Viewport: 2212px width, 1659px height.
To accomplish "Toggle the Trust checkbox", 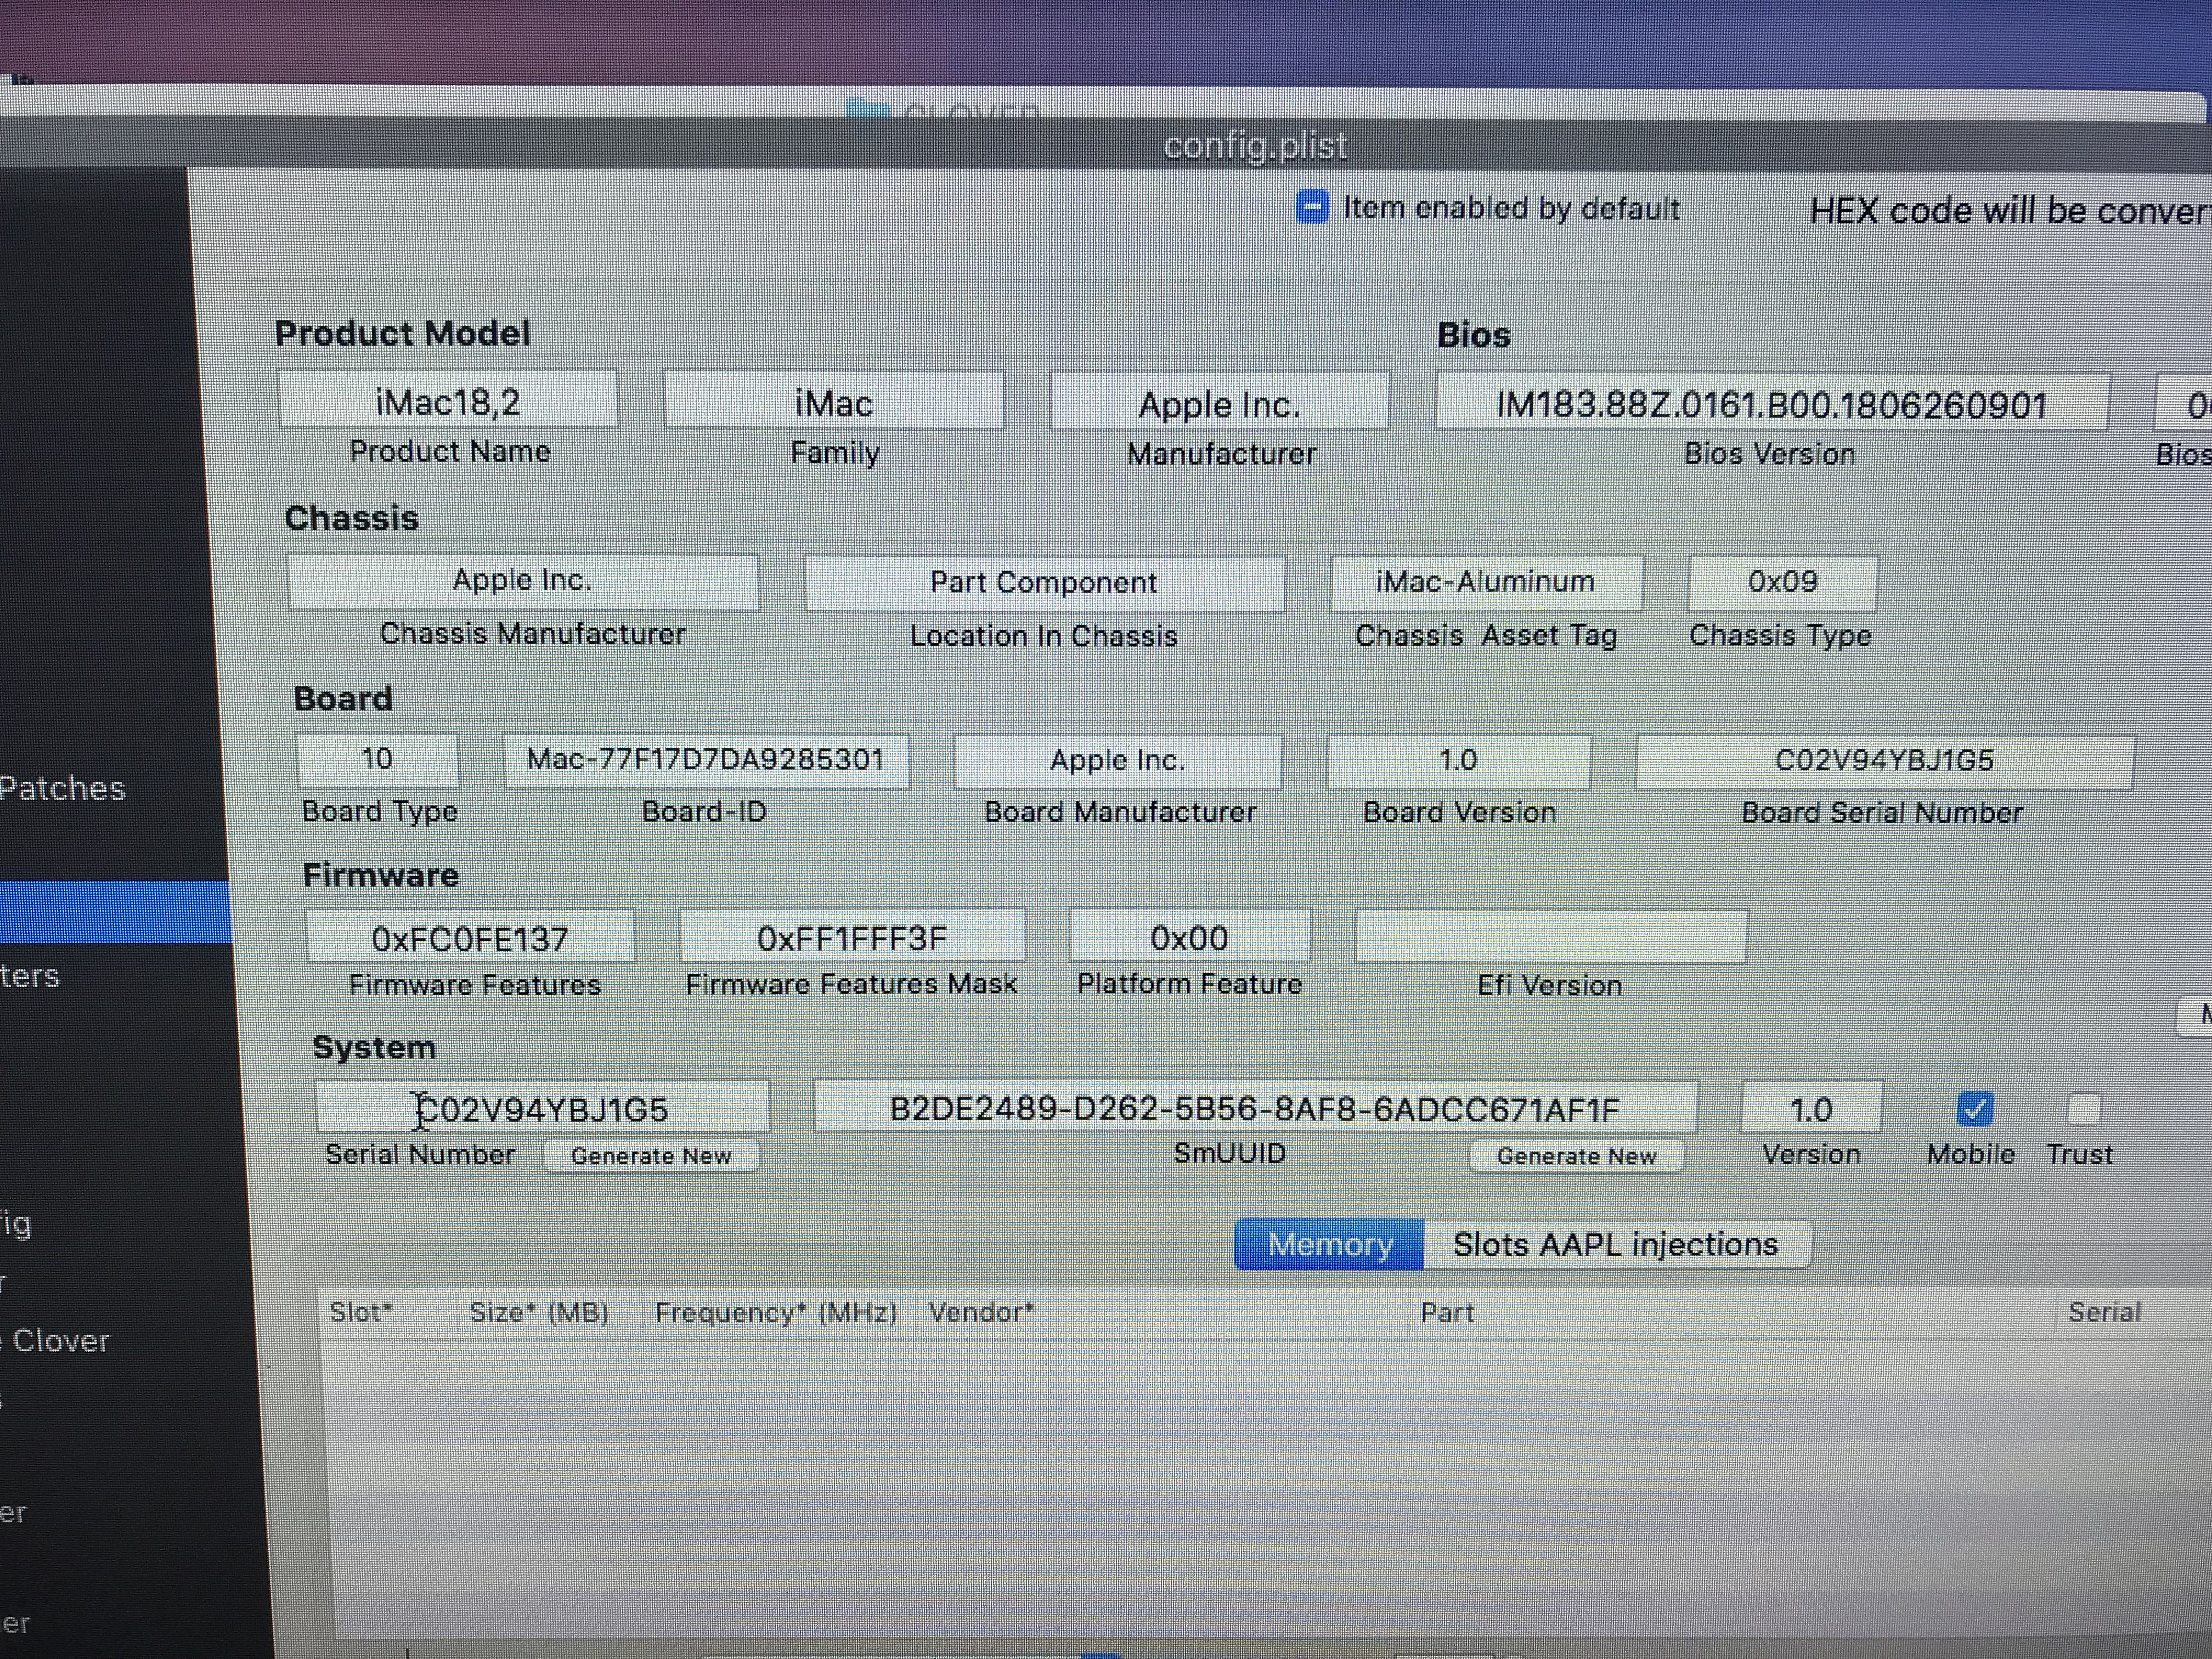I will (x=2083, y=1109).
